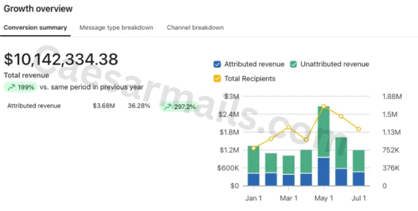
Task: Toggle the Attributed revenue checkbox
Action: (x=217, y=64)
